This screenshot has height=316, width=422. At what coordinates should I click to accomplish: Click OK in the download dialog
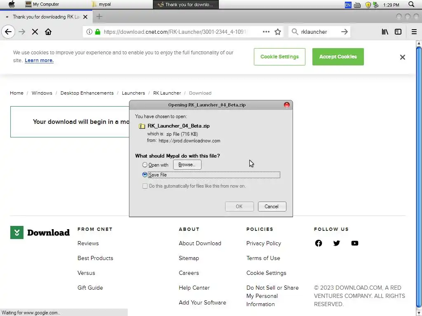[x=239, y=207]
